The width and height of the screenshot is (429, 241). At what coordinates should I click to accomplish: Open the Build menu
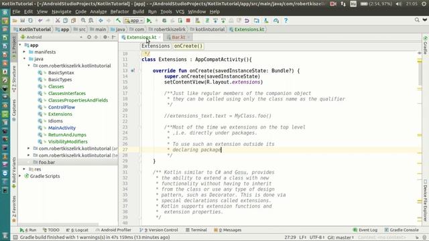[138, 12]
